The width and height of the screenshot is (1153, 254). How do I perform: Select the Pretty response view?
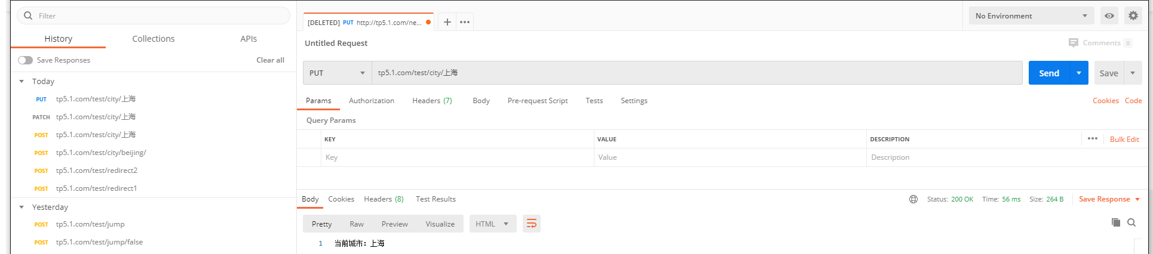point(321,224)
